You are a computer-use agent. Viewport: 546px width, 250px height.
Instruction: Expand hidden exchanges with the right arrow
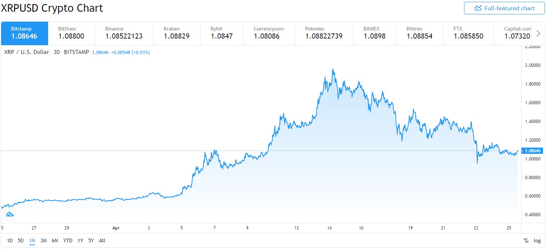tap(538, 33)
